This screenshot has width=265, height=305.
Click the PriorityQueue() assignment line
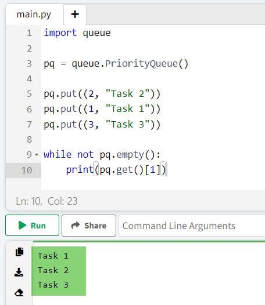(116, 64)
